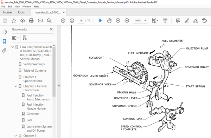Add a comment sticky note
The height and width of the screenshot is (138, 211).
(x=178, y=21)
